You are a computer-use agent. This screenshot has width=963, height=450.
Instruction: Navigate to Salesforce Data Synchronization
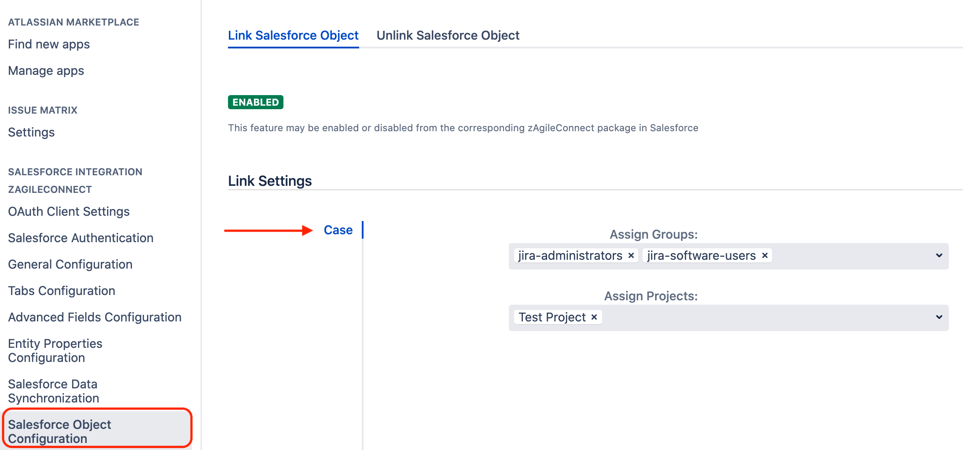53,391
